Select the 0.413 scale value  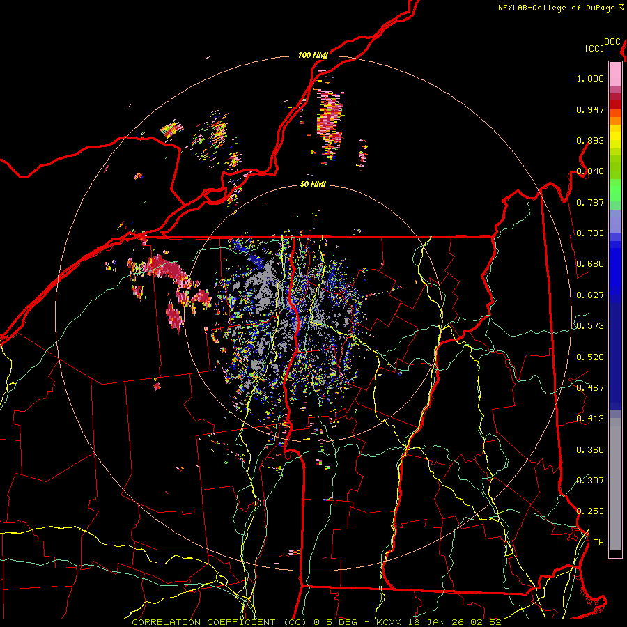click(590, 419)
